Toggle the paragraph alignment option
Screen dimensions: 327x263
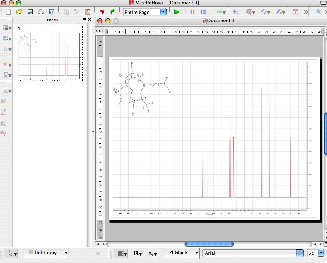121,253
